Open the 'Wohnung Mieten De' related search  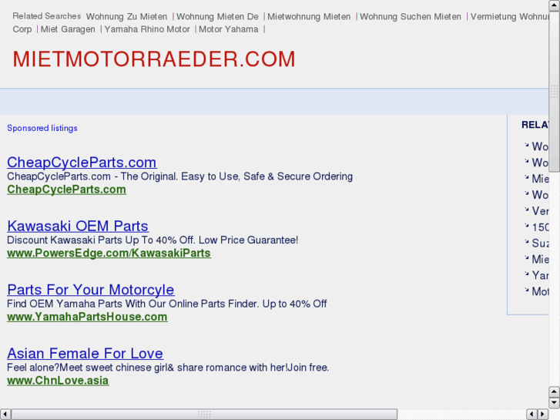tap(217, 16)
